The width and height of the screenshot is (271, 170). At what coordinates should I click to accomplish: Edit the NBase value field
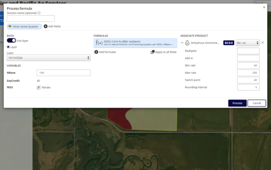tap(64, 73)
